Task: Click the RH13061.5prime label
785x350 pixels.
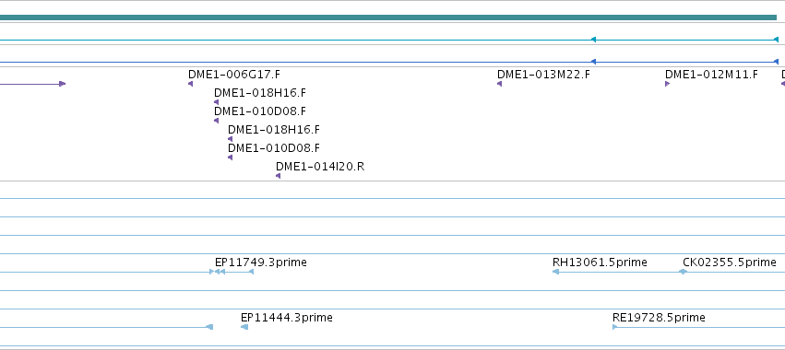Action: tap(600, 262)
